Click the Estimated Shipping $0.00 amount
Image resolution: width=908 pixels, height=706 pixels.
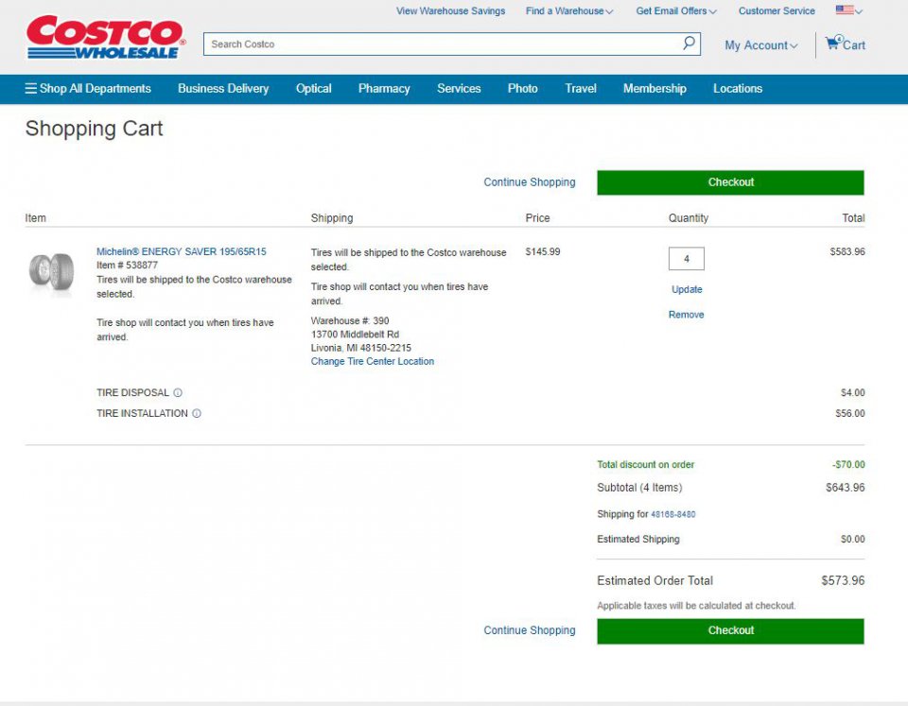tap(852, 540)
